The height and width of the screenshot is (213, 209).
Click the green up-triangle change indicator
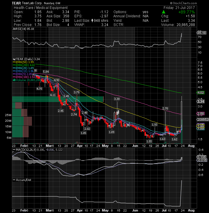pyautogui.click(x=164, y=12)
